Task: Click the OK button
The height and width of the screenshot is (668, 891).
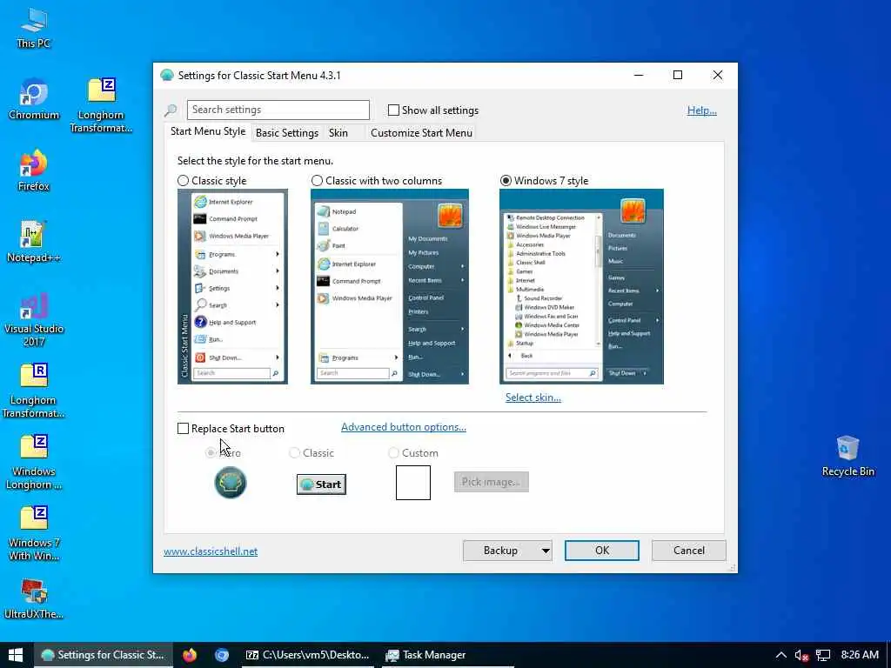Action: tap(602, 551)
